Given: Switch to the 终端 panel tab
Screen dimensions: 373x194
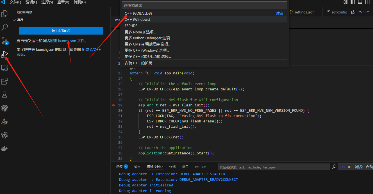Looking at the screenshot, I should (x=172, y=167).
